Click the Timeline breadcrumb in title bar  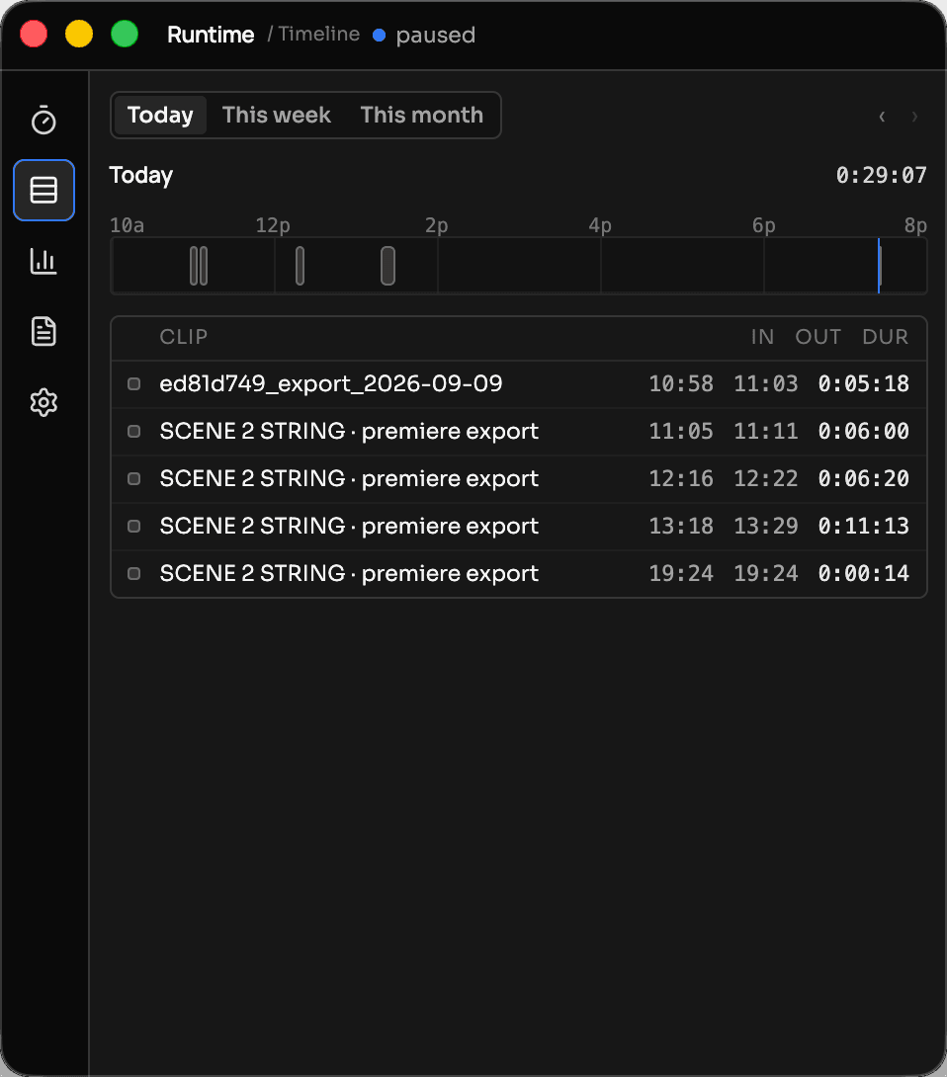(319, 34)
